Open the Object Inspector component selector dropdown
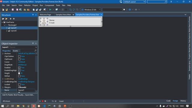 coord(36,47)
